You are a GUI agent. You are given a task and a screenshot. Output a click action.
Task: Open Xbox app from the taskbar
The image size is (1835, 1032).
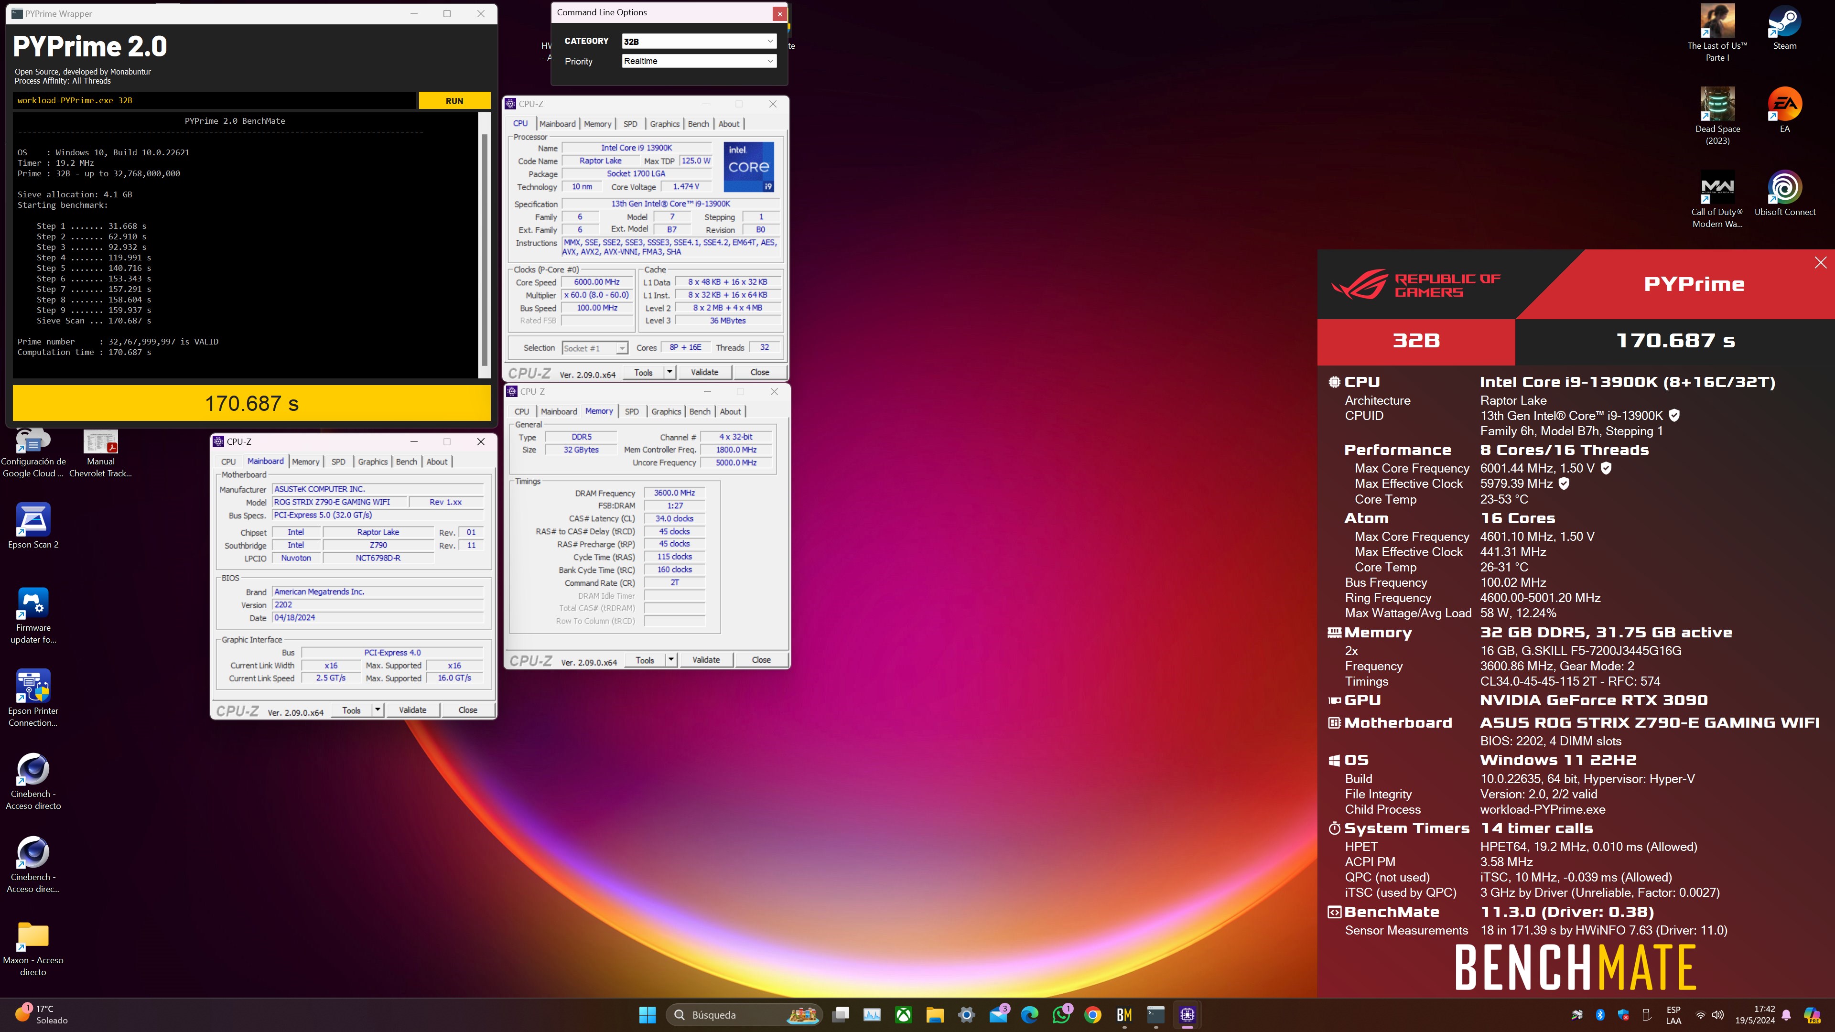[903, 1015]
